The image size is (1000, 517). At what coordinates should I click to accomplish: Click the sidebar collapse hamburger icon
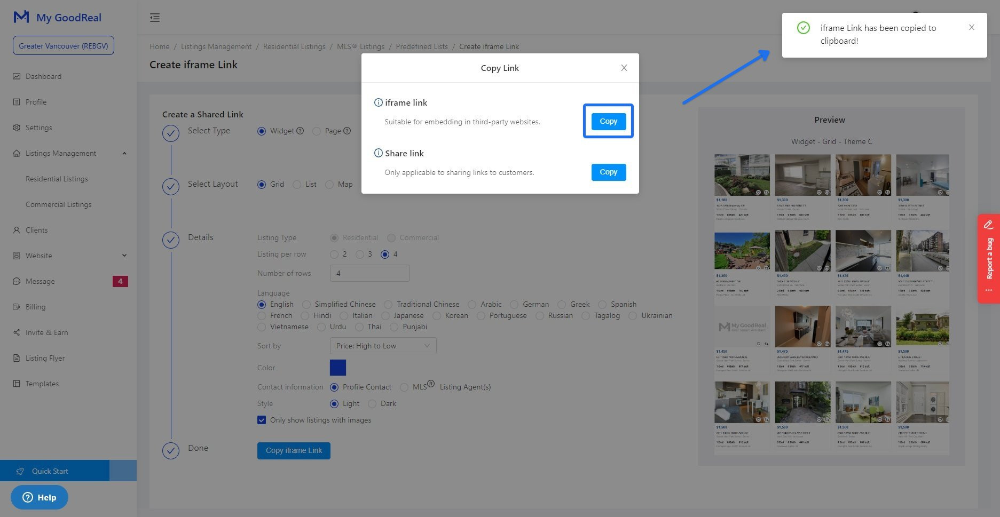coord(155,18)
